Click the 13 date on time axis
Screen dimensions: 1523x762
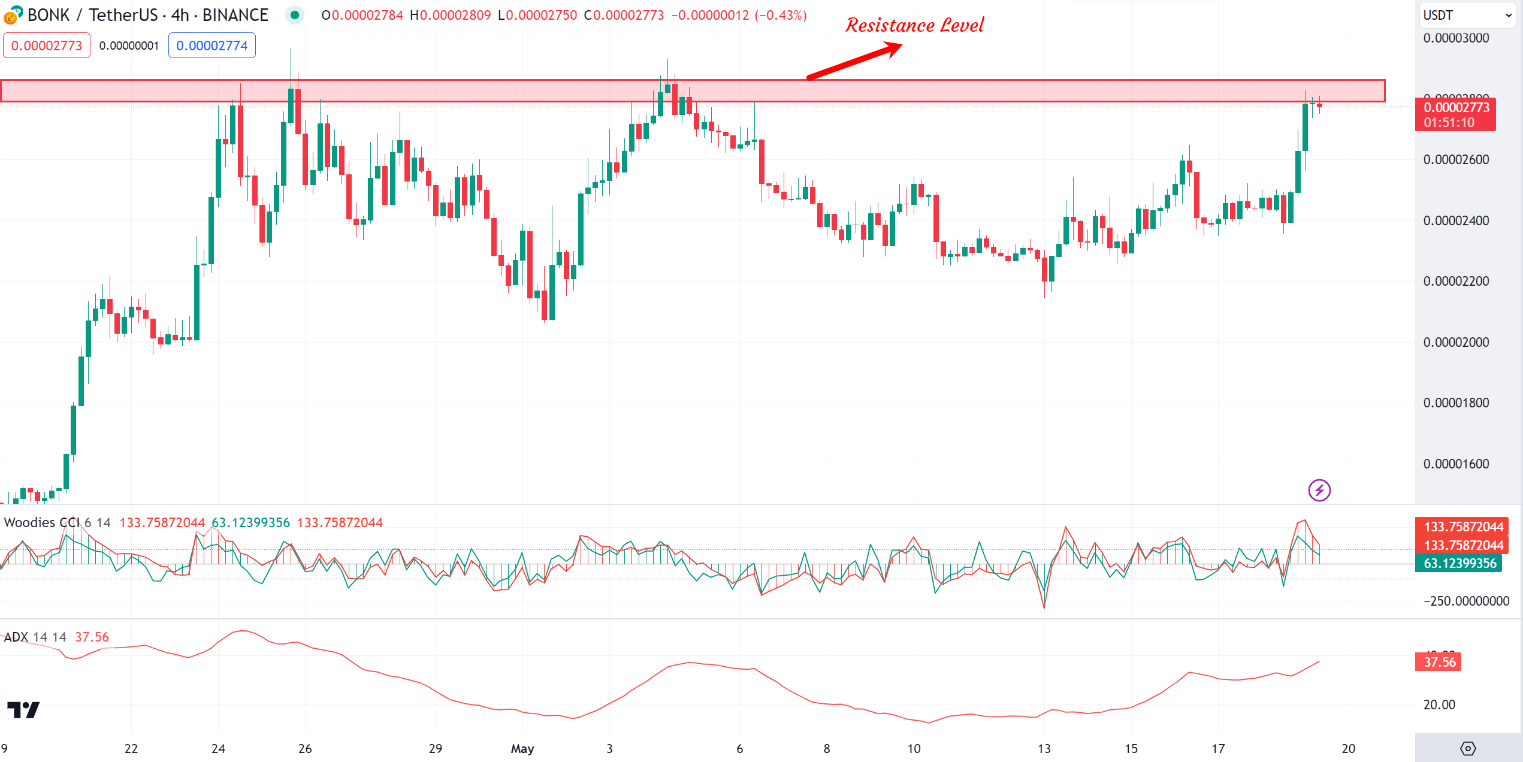click(x=1044, y=748)
